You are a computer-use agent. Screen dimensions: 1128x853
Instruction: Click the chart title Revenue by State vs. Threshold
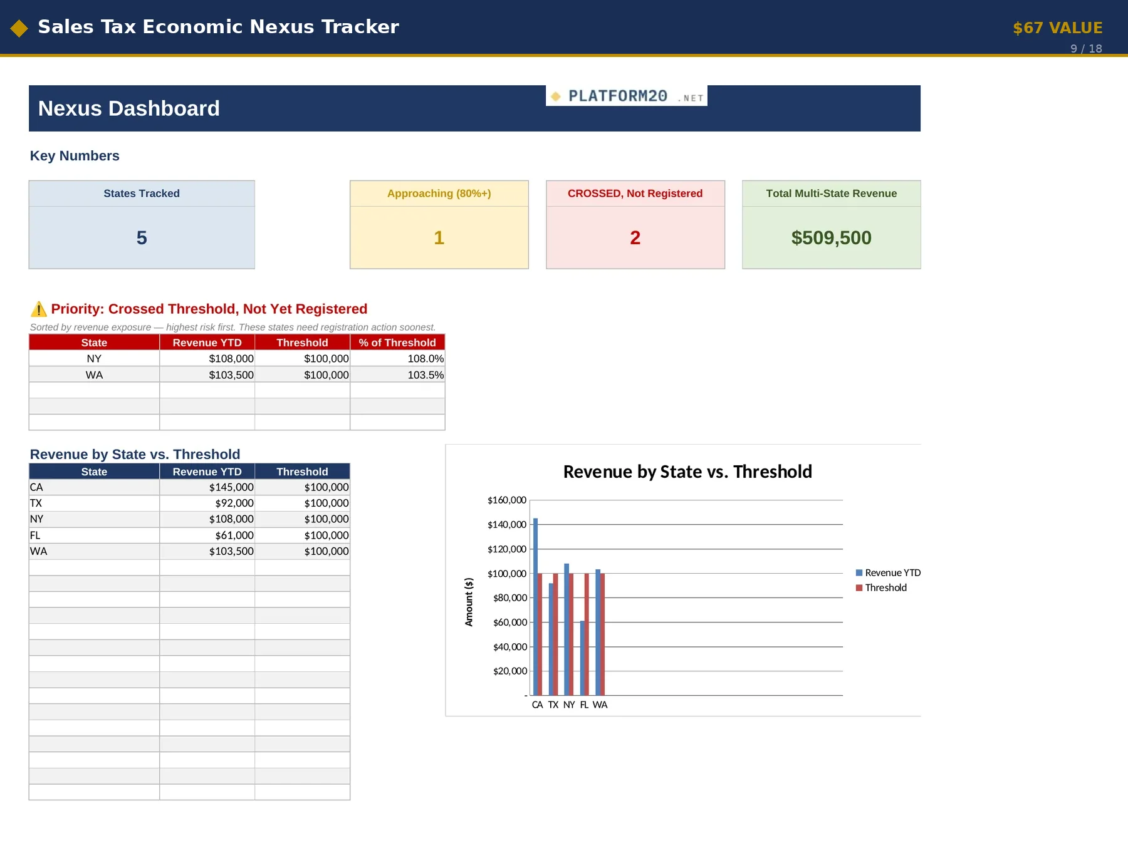(x=687, y=472)
